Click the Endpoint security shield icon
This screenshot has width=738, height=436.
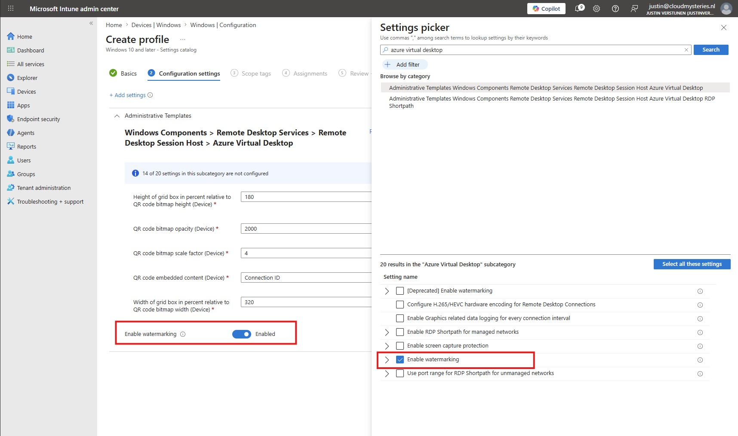pyautogui.click(x=11, y=119)
